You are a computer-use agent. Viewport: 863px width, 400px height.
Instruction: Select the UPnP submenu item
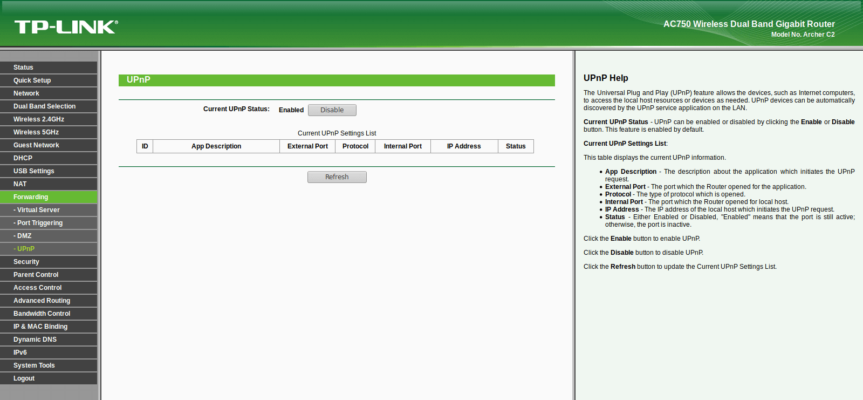(x=49, y=249)
